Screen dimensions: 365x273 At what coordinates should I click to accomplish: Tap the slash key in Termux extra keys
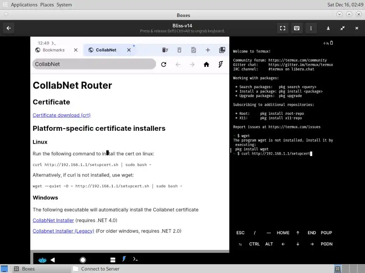tap(255, 233)
